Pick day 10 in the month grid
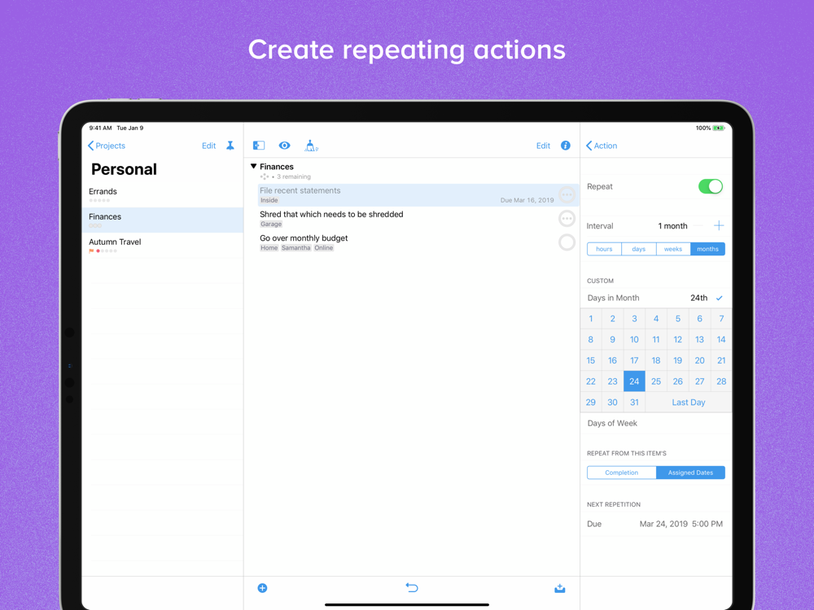 [x=634, y=339]
